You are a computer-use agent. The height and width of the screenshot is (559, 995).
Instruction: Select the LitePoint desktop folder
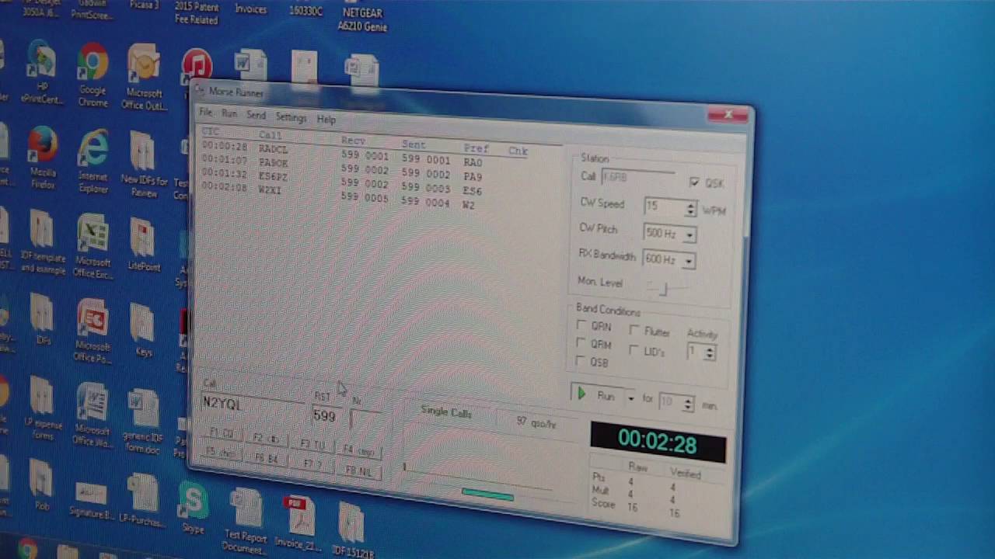(142, 244)
